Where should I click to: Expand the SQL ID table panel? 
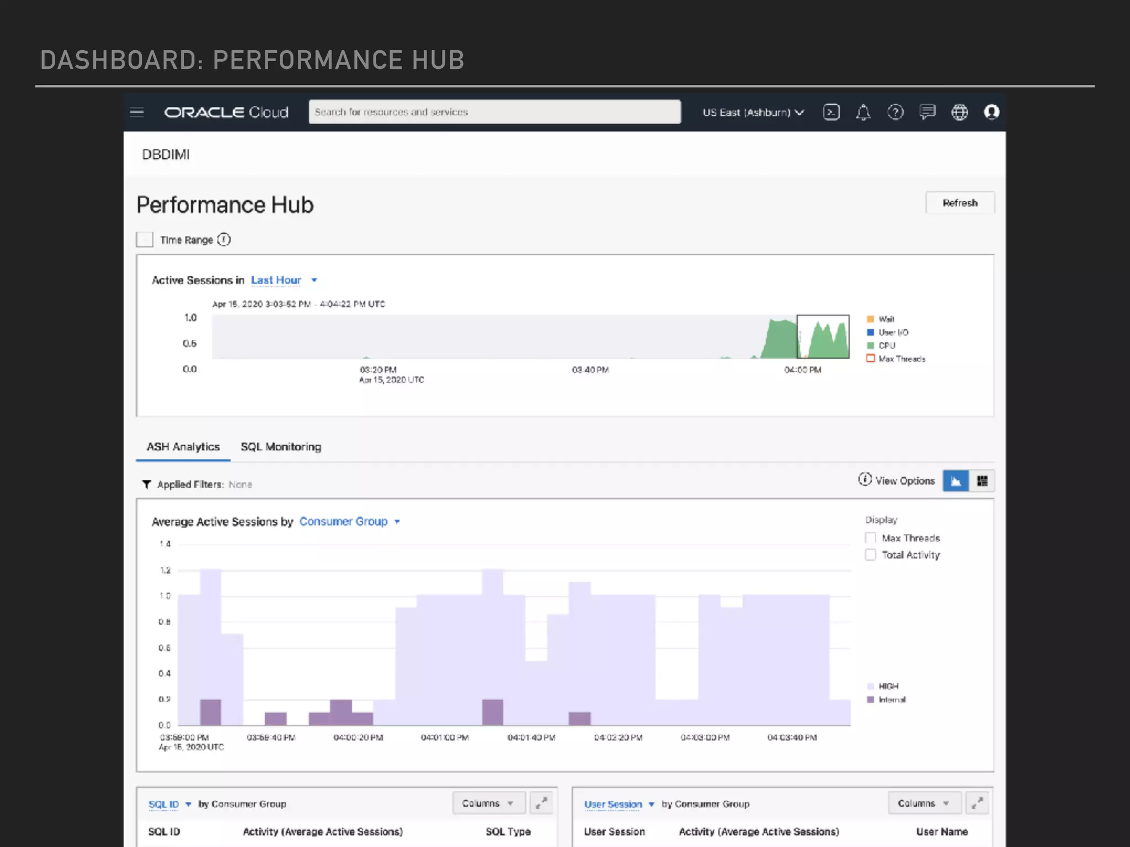(x=541, y=803)
